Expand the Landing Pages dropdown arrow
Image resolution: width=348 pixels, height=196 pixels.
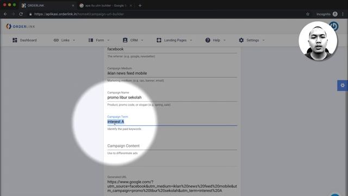(x=191, y=40)
